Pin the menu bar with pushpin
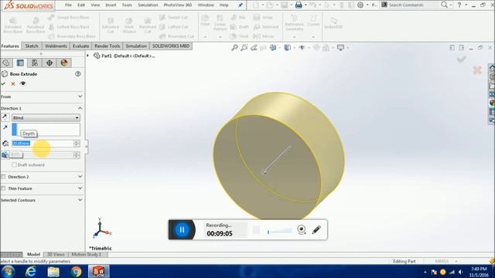 tap(241, 5)
